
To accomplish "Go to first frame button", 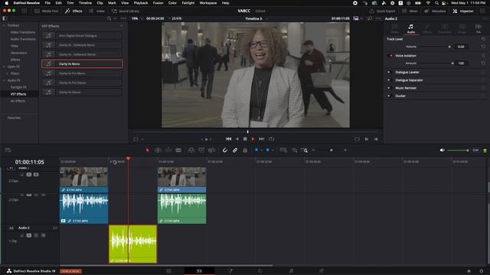I will click(x=228, y=139).
